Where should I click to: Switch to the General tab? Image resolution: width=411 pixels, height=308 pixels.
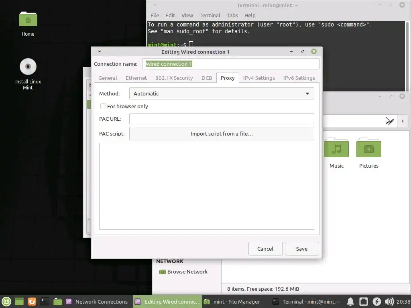pos(108,78)
